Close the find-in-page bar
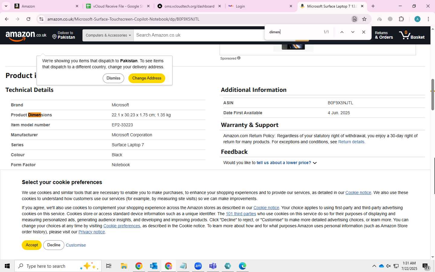The width and height of the screenshot is (435, 272). (x=363, y=32)
